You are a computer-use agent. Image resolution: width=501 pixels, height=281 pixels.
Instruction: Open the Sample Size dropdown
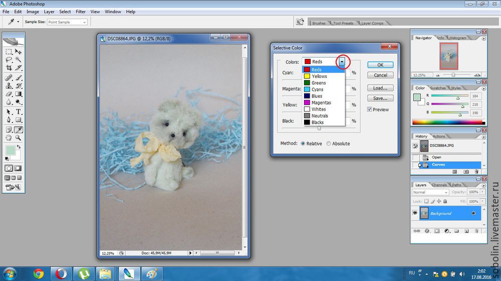coord(84,22)
